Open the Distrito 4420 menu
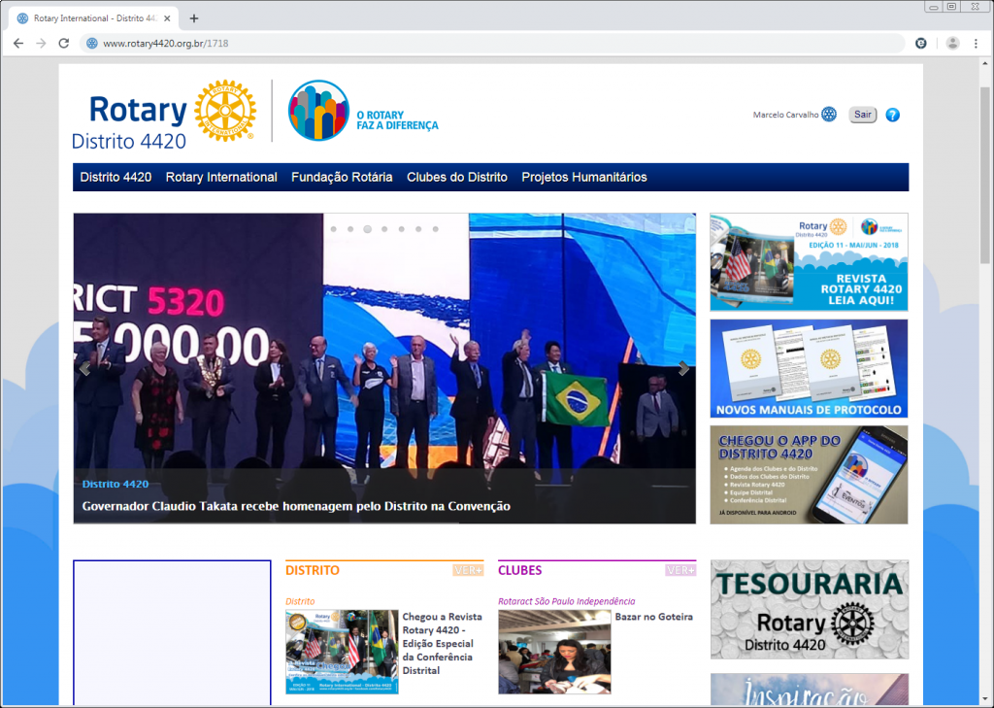 pos(116,177)
